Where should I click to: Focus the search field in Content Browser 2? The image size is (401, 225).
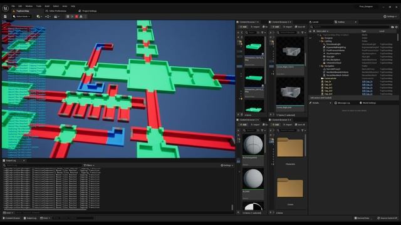coord(288,32)
